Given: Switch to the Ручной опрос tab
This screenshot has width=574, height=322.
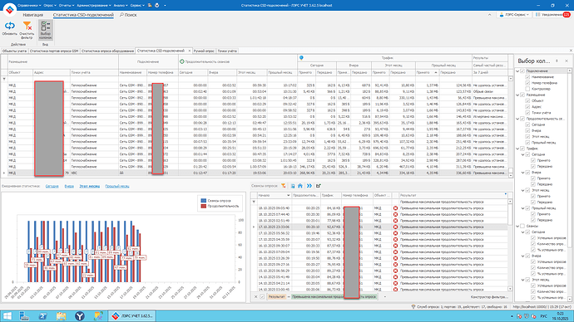Looking at the screenshot, I should 204,51.
